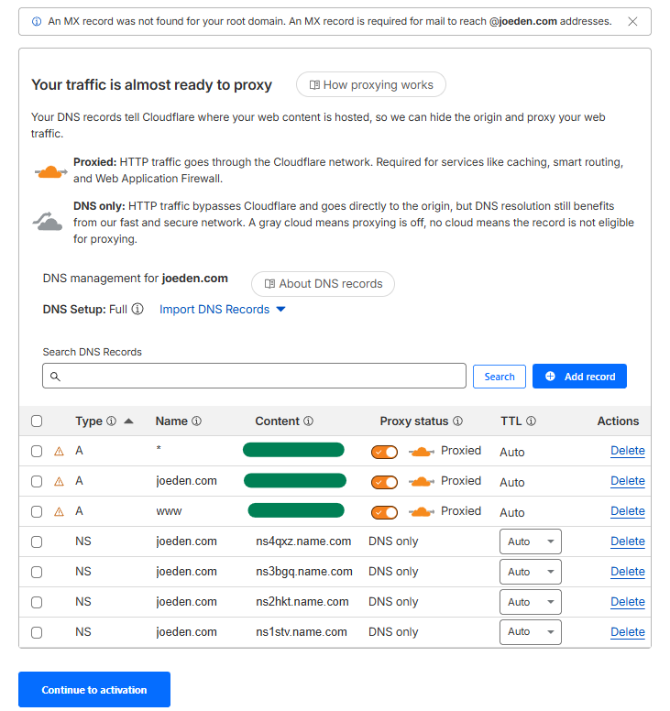Click the info icon next to TTL header
Image resolution: width=670 pixels, height=711 pixels.
531,421
